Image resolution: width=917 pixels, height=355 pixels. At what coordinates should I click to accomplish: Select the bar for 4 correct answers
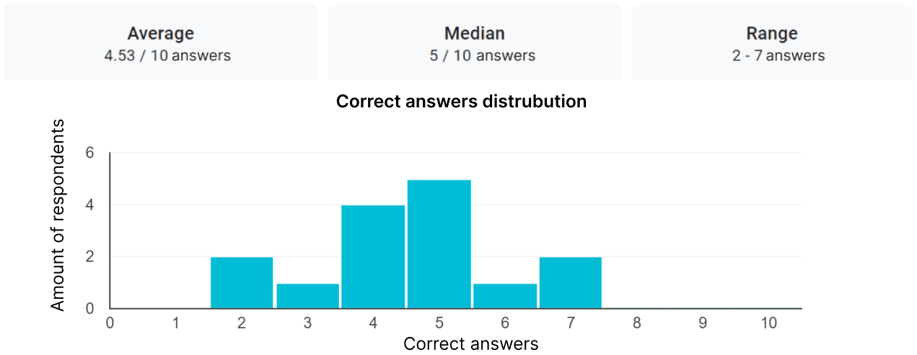click(x=373, y=257)
